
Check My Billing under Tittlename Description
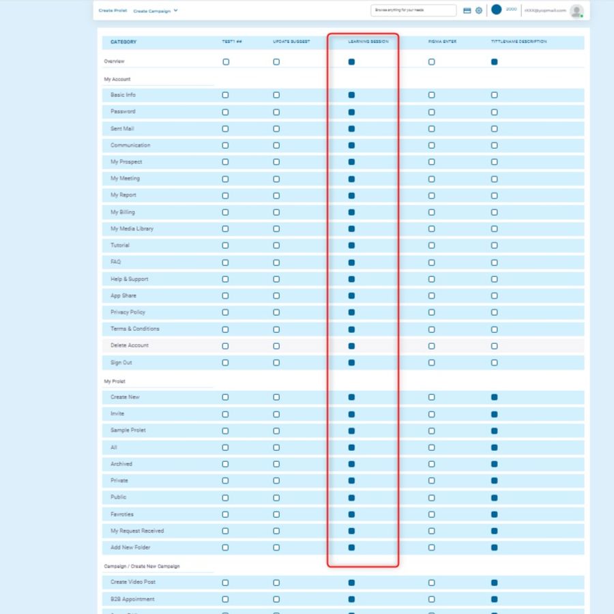494,212
